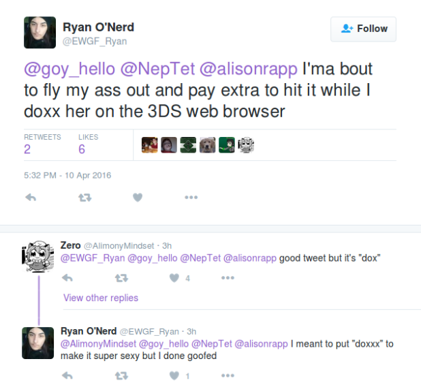Reply to the main tweet
The width and height of the screenshot is (421, 387).
31,198
